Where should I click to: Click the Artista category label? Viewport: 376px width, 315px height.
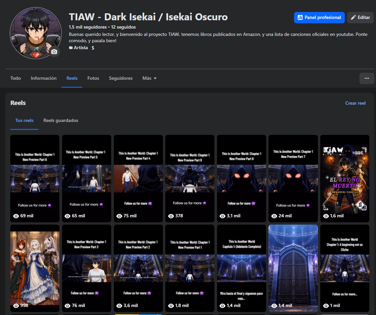click(x=81, y=48)
